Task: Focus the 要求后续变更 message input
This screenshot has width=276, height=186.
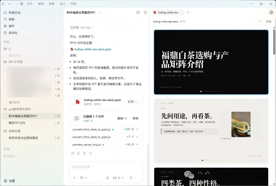Action: [x=106, y=167]
